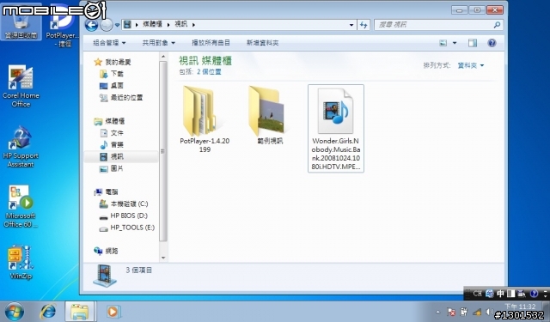Go back with the Explorer back arrow
Image resolution: width=550 pixels, height=322 pixels.
tap(92, 25)
